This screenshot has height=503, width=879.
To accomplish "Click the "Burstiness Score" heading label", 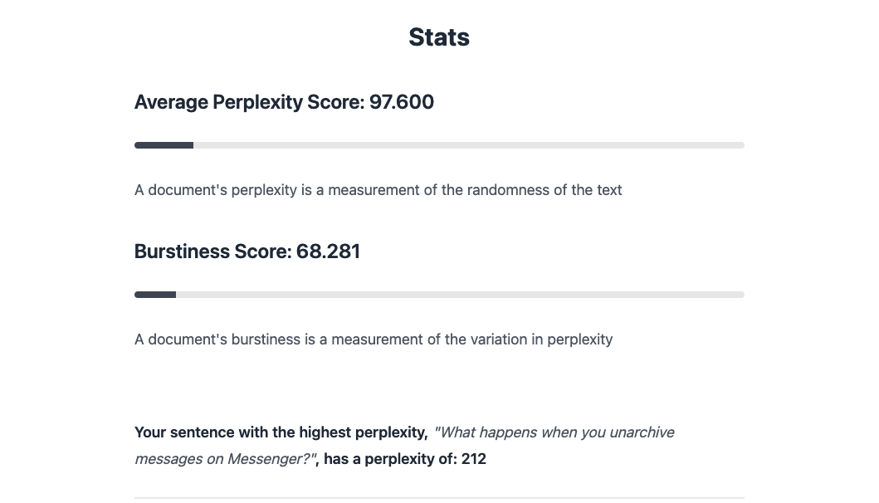I will 213,251.
